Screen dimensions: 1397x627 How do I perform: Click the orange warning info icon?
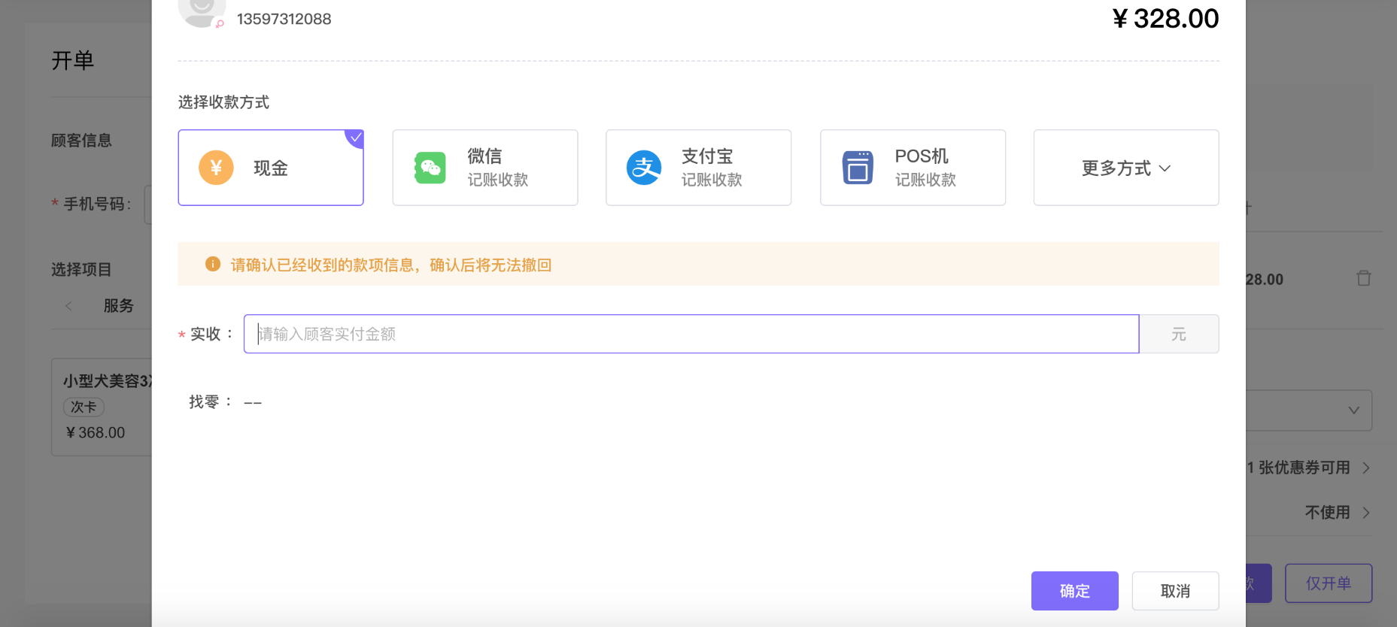point(213,264)
